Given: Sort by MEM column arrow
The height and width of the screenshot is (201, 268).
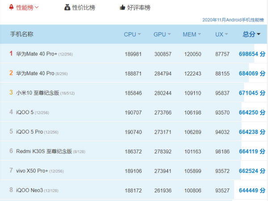Looking at the screenshot, I should [199, 34].
